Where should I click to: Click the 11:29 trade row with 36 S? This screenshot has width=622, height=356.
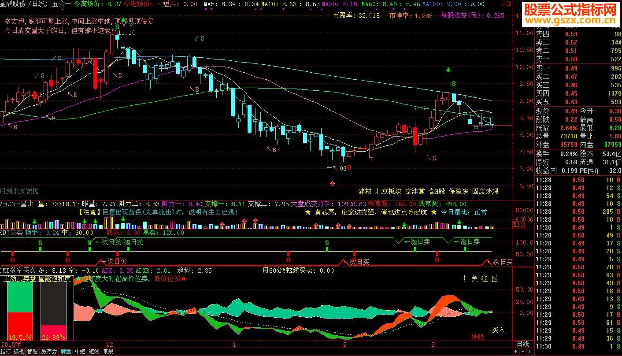pos(578,338)
